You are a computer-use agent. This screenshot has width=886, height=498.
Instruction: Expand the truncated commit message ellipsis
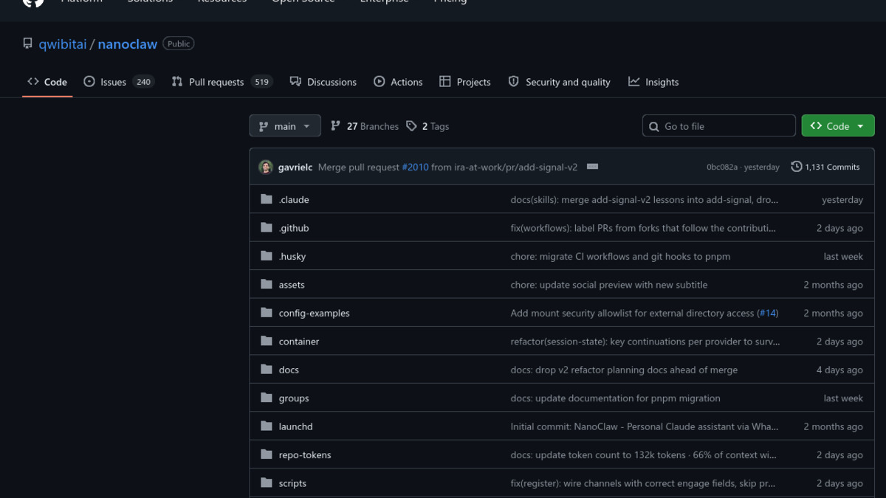[x=592, y=167]
